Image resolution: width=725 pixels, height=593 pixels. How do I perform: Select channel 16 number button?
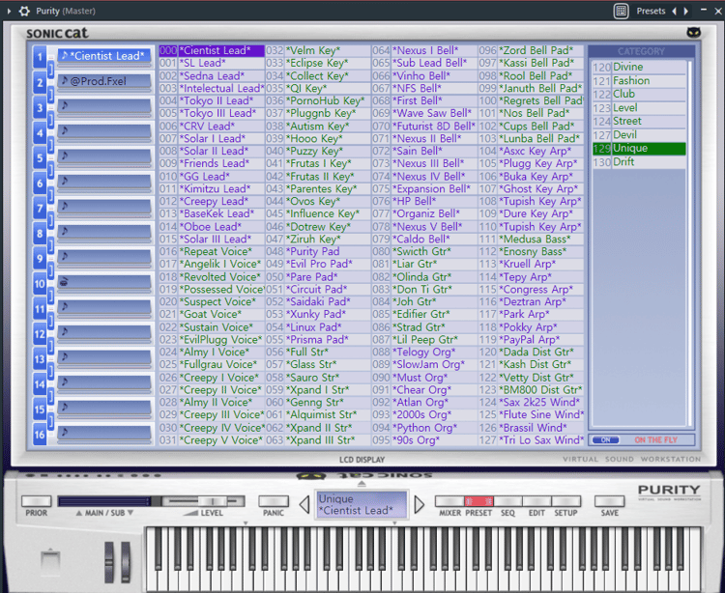coord(40,435)
